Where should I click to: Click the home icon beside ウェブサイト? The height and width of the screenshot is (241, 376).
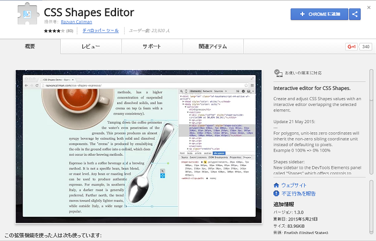coord(276,185)
